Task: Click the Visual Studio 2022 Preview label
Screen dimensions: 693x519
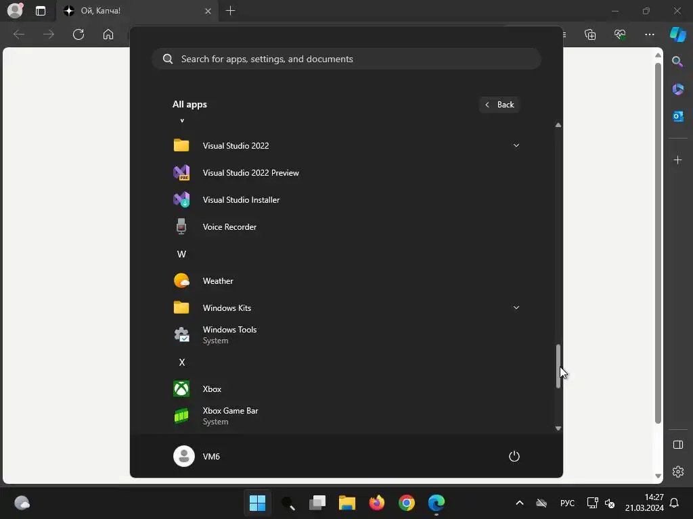Action: pos(251,173)
